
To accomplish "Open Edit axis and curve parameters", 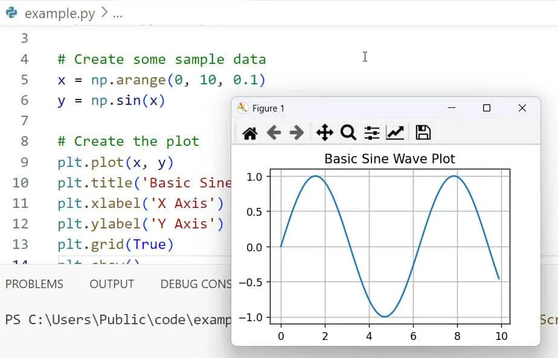I will pyautogui.click(x=395, y=133).
